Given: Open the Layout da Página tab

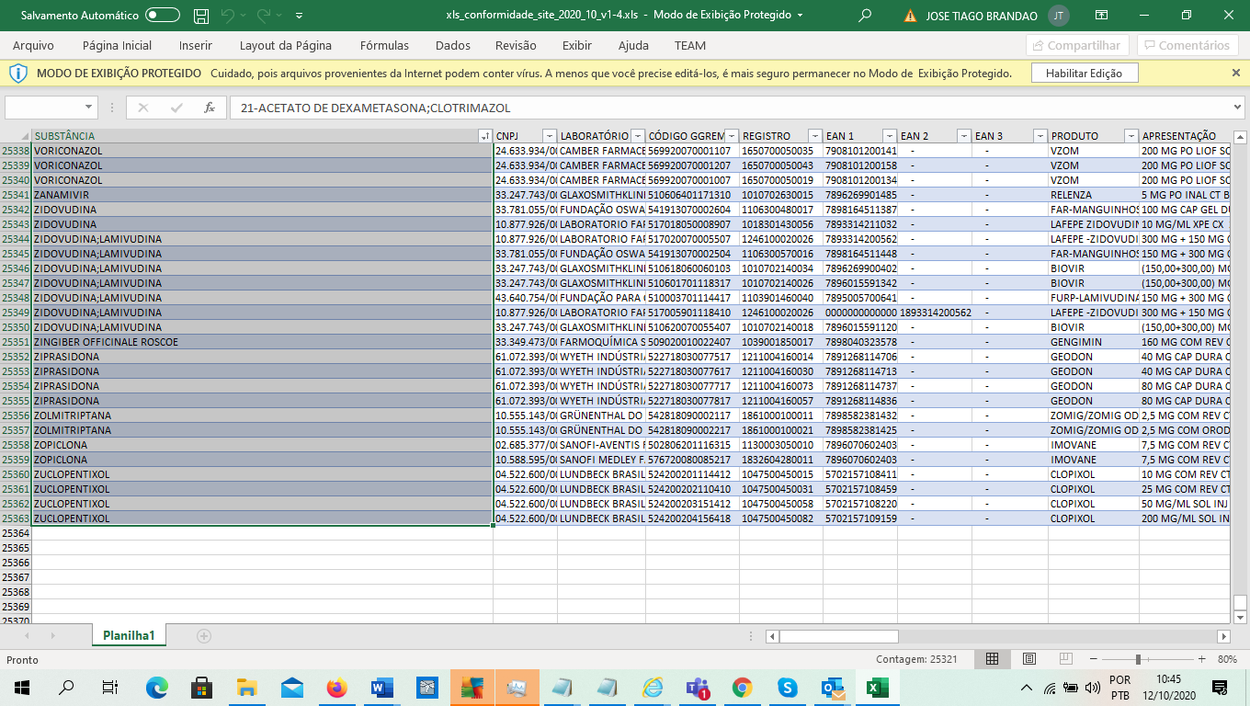Looking at the screenshot, I should pos(286,45).
